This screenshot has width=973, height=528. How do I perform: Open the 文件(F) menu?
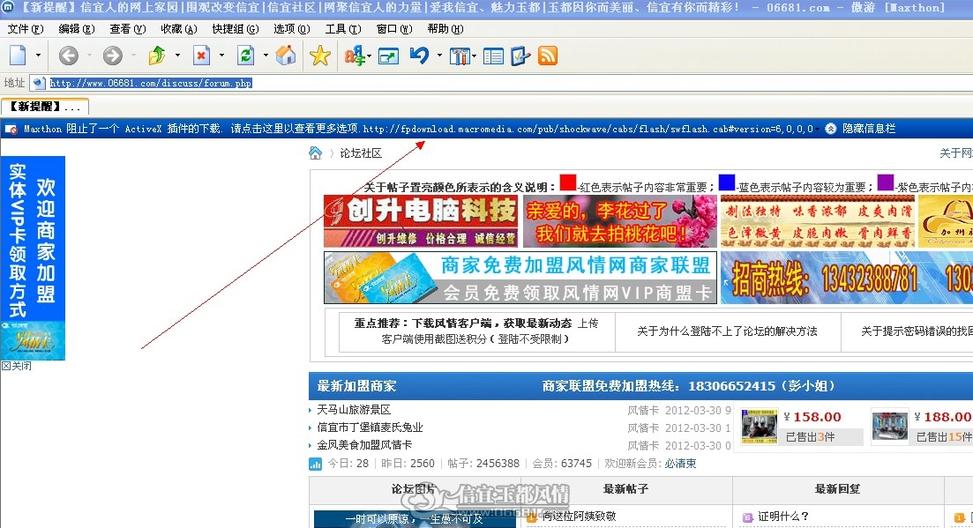pyautogui.click(x=26, y=29)
